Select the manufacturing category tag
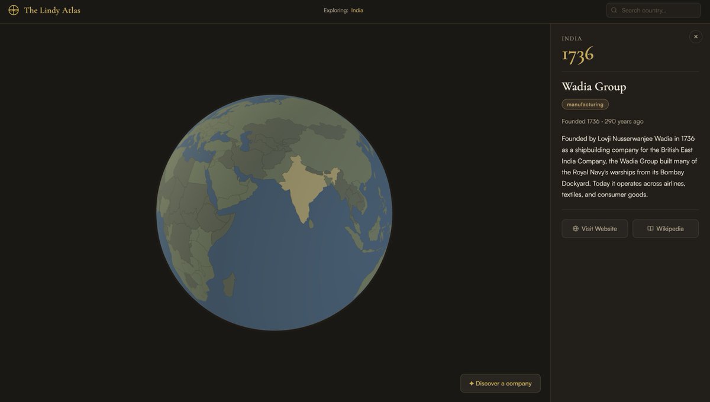 coord(585,105)
